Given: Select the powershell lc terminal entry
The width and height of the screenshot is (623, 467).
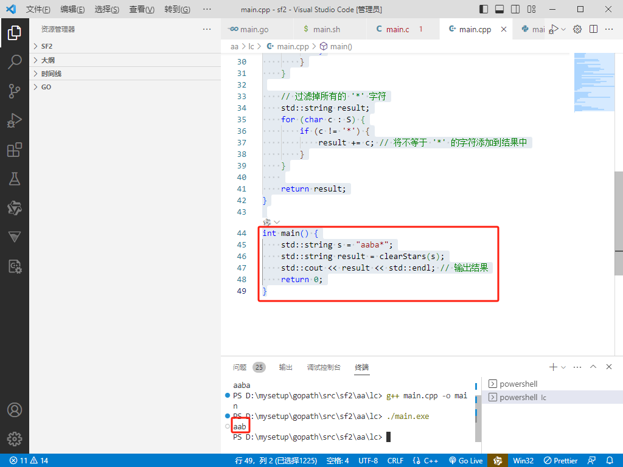Looking at the screenshot, I should 552,397.
